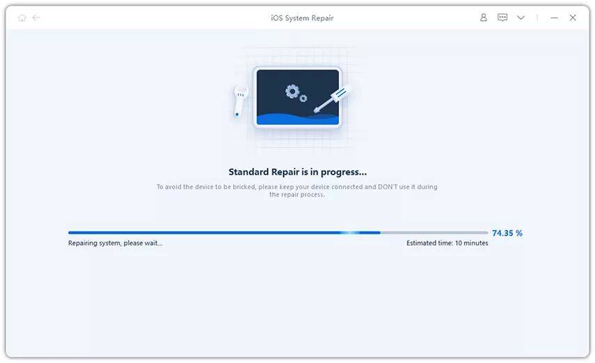Open the user account icon
The image size is (595, 363).
[484, 17]
